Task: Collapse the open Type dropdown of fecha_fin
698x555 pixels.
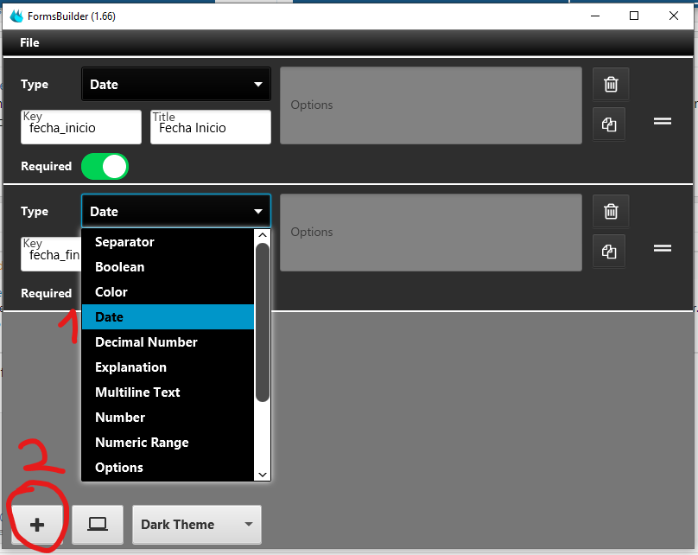Action: click(x=176, y=211)
